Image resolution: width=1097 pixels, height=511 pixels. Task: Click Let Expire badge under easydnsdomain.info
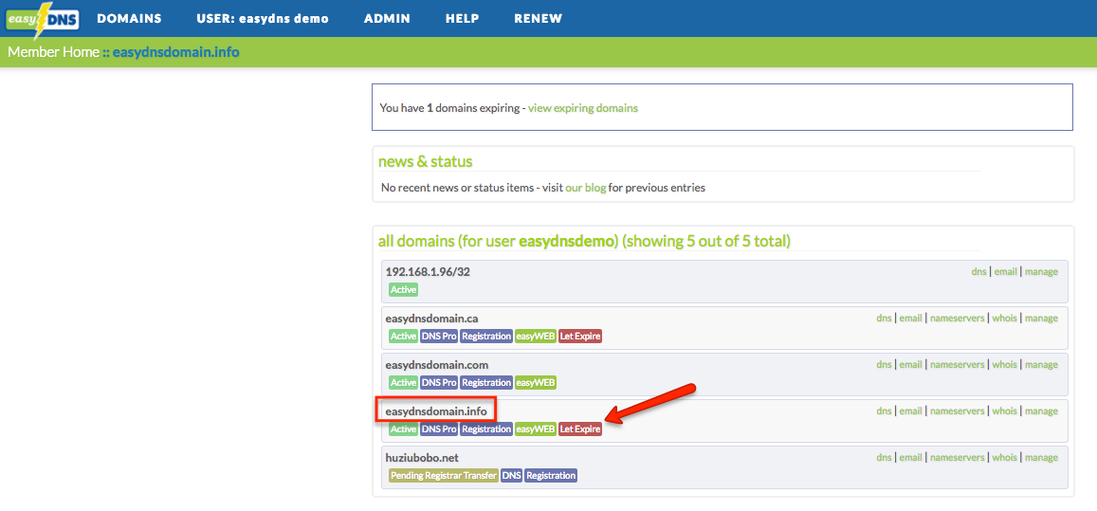click(580, 429)
